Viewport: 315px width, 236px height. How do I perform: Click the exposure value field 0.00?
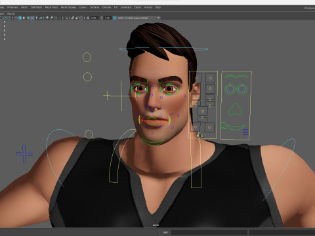[x=94, y=18]
